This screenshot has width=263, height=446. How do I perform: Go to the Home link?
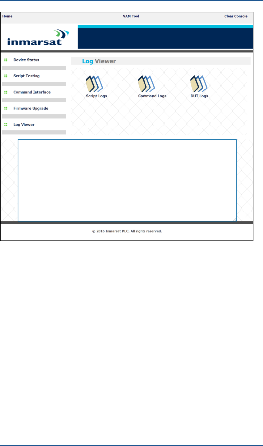(7, 16)
